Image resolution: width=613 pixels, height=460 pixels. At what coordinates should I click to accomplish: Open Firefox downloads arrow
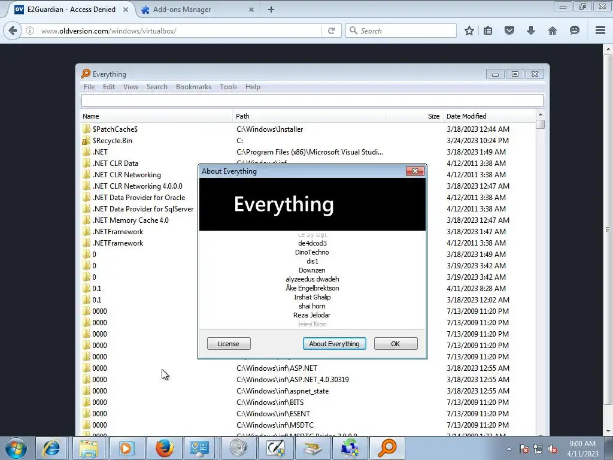[530, 31]
